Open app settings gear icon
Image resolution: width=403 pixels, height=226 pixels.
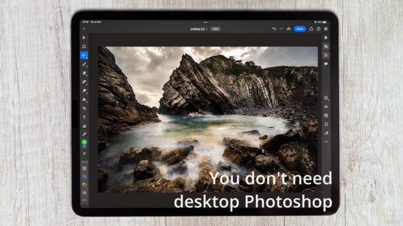326,29
